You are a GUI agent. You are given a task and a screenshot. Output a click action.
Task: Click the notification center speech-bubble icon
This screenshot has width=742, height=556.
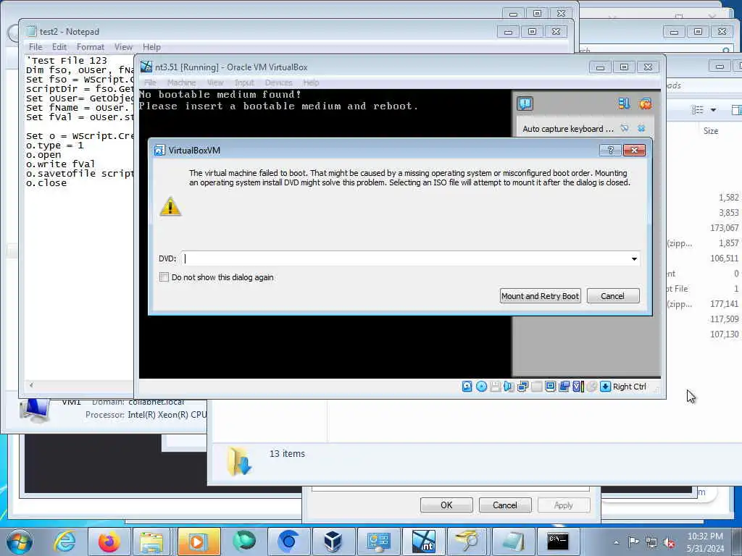525,103
